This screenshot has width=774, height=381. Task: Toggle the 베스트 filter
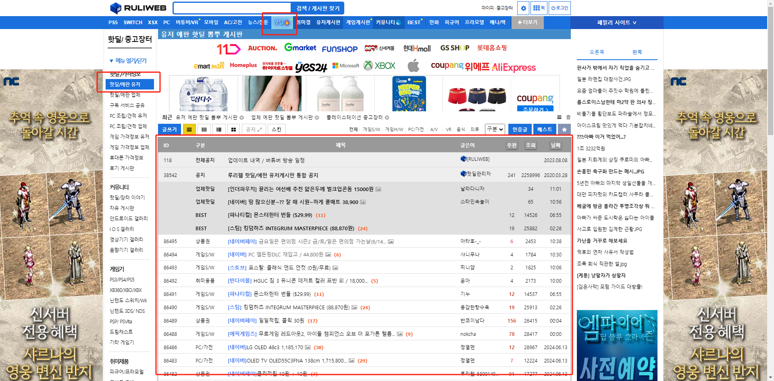coord(545,129)
